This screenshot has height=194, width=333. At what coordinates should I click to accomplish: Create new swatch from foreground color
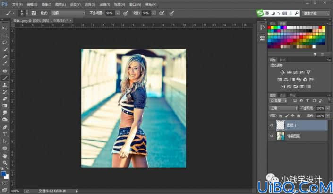(x=315, y=54)
